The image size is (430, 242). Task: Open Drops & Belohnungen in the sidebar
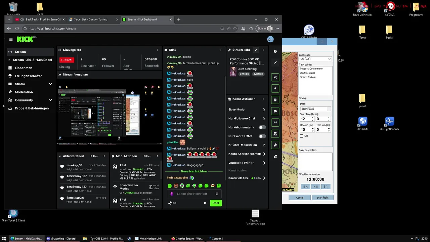tap(30, 108)
